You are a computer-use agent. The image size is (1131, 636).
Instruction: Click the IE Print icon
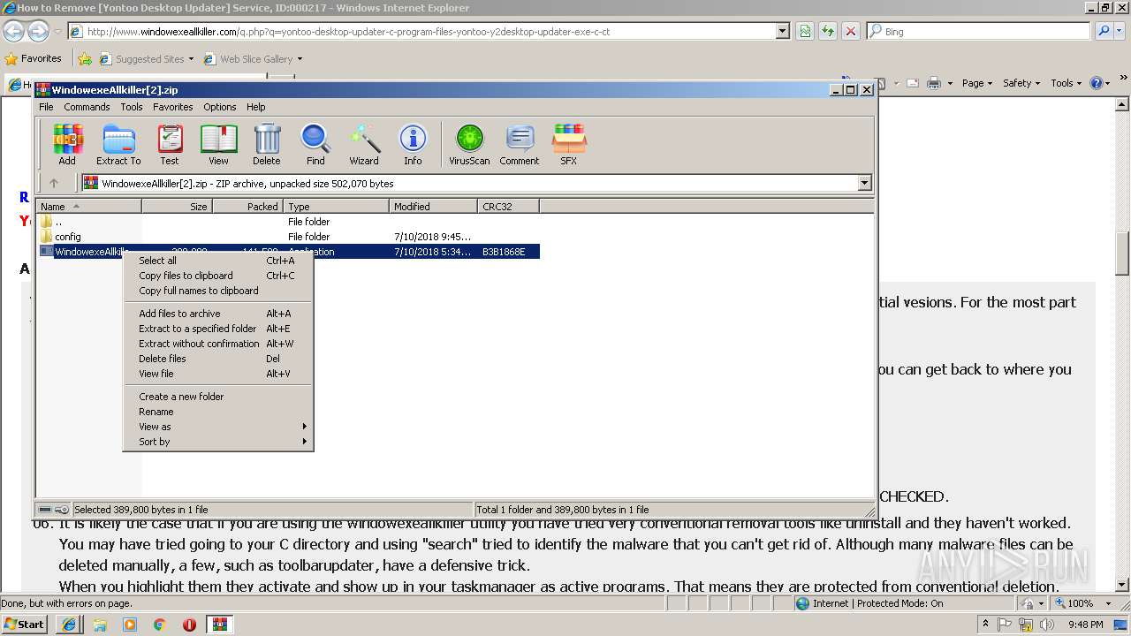click(x=934, y=83)
